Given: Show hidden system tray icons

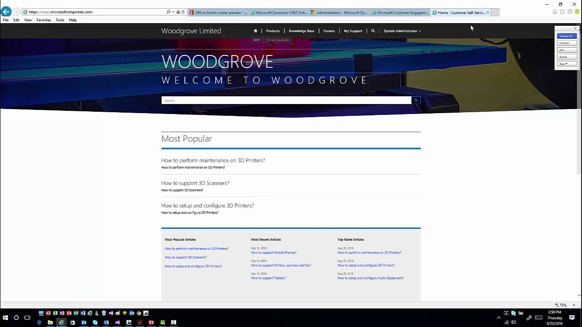Looking at the screenshot, I should coord(499,317).
